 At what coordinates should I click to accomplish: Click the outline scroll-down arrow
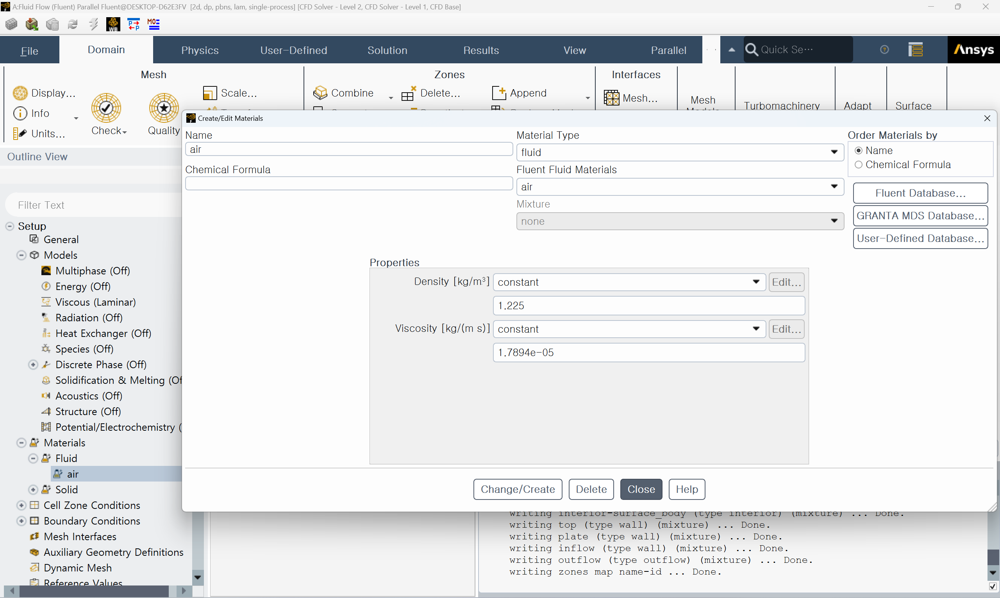click(x=197, y=578)
